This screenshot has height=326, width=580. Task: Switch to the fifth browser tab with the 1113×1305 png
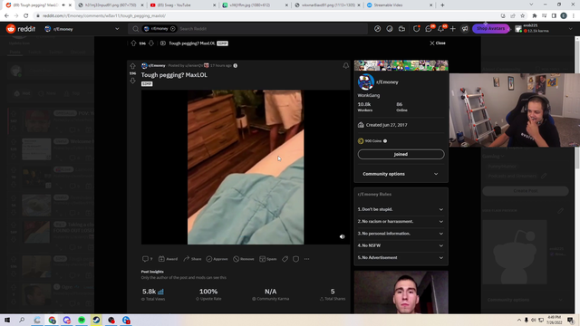point(327,5)
